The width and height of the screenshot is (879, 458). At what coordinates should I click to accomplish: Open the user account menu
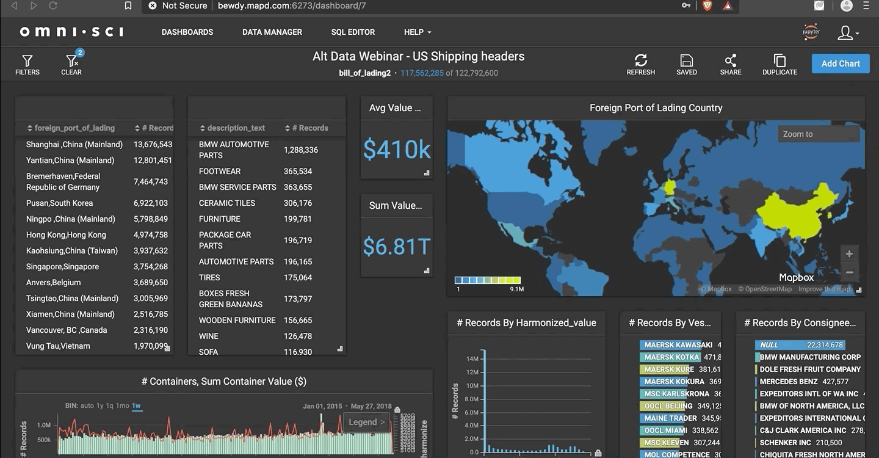click(848, 32)
